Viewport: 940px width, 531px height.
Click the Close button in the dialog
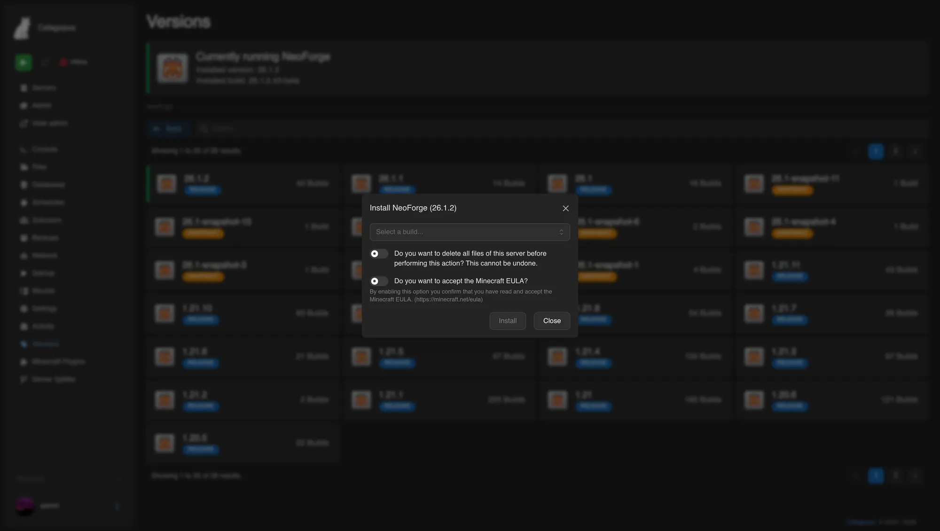tap(552, 321)
